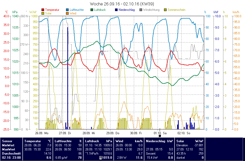Click the red °C axis unit label
Image resolution: width=245 pixels, height=161 pixels.
[6, 12]
